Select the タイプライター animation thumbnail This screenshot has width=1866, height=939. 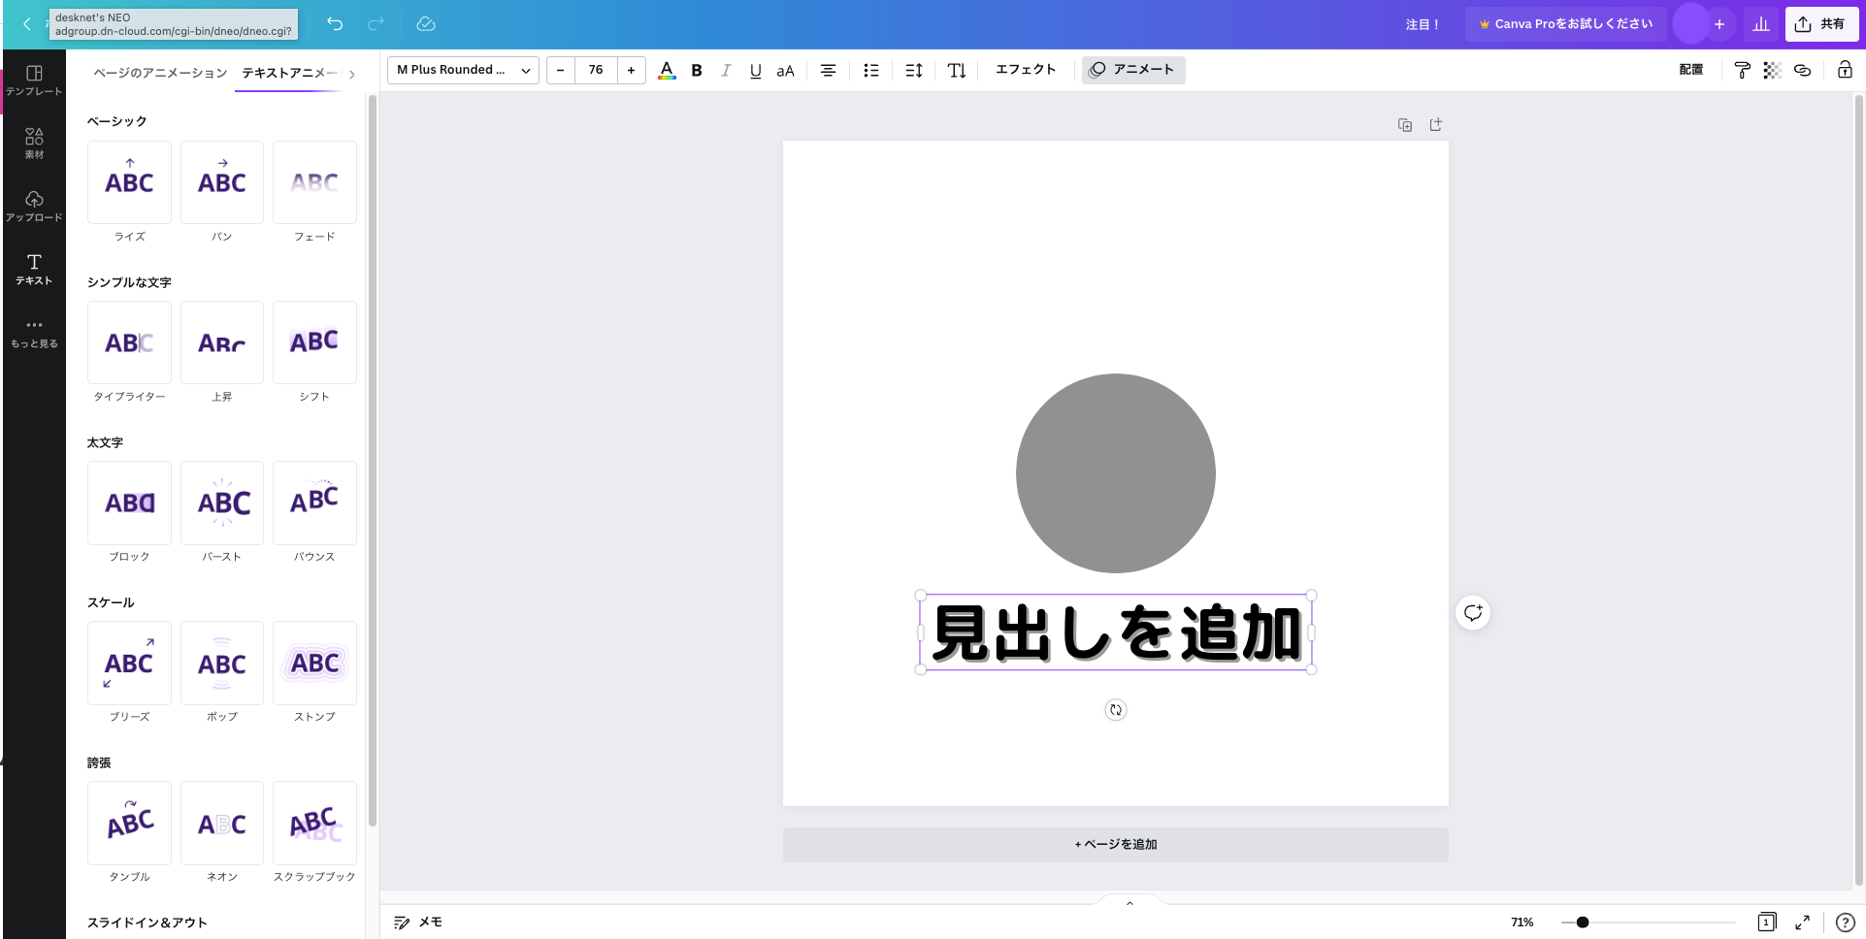pos(129,342)
